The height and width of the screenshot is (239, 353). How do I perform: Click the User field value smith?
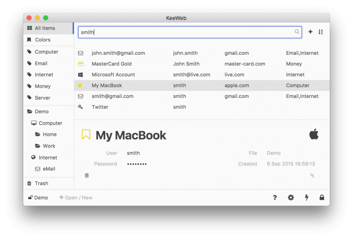pos(133,153)
